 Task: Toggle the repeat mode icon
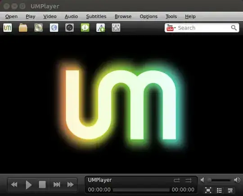tap(177, 180)
